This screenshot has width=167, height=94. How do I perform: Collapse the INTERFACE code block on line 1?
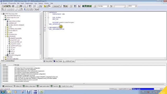(x=48, y=13)
